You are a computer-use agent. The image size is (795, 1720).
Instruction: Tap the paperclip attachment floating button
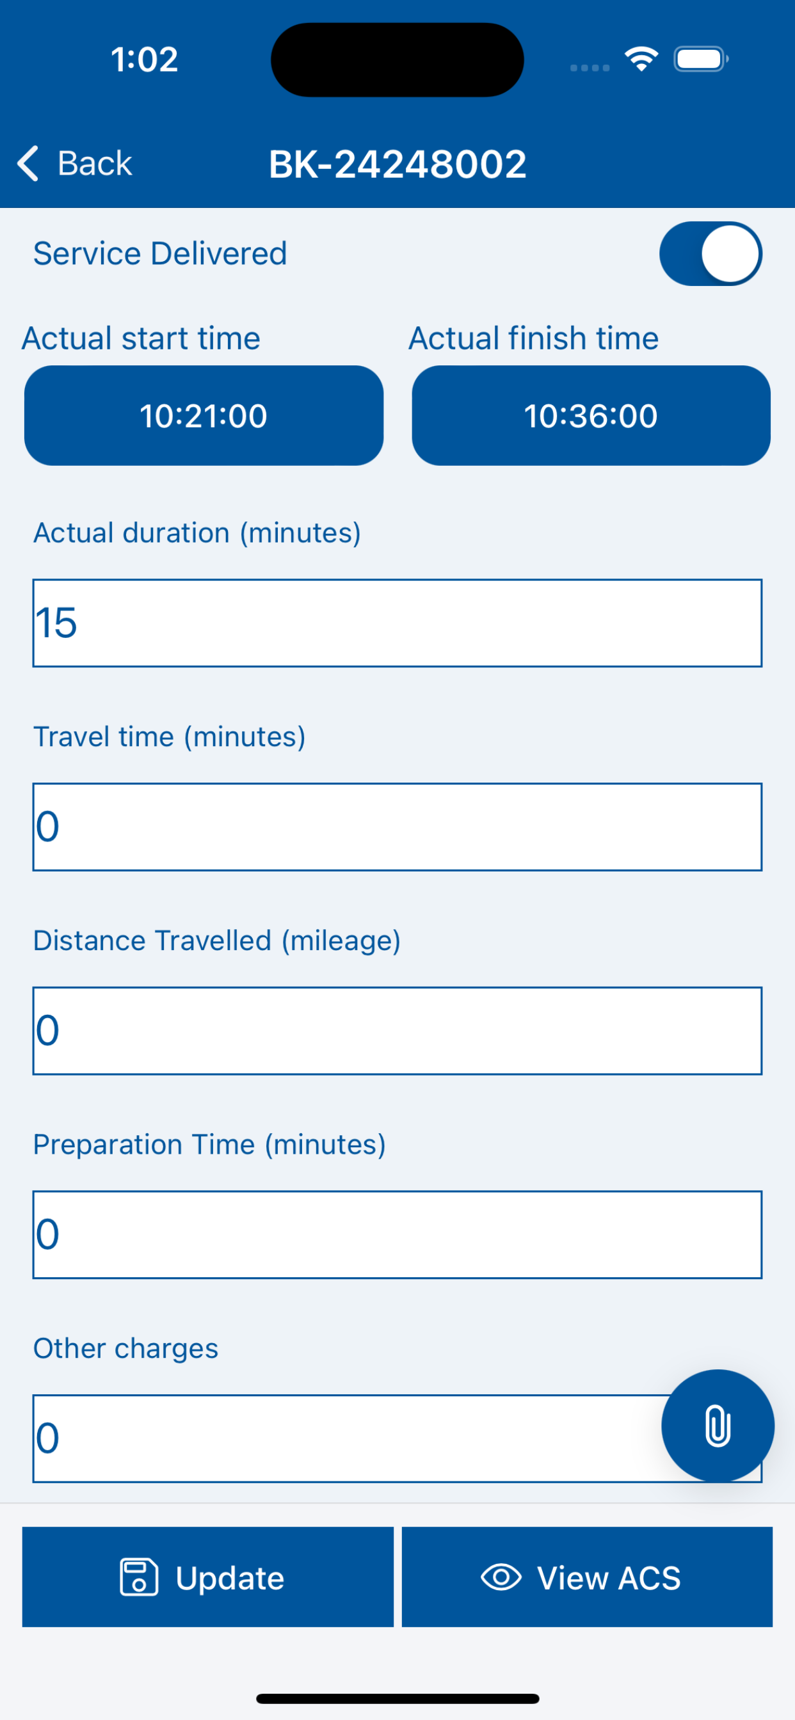coord(717,1426)
